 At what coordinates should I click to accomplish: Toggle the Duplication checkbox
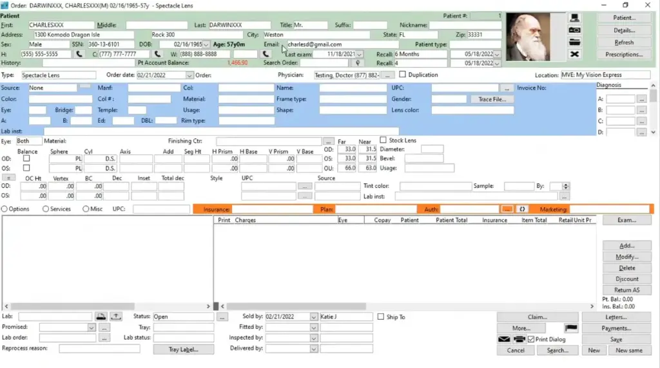[x=402, y=75]
